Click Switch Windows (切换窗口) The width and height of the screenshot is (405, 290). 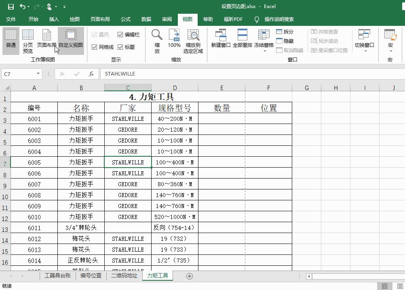[364, 40]
